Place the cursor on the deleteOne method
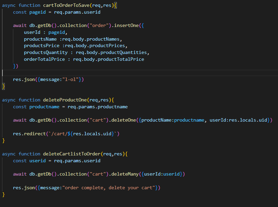The image size is (278, 207). [x=124, y=120]
